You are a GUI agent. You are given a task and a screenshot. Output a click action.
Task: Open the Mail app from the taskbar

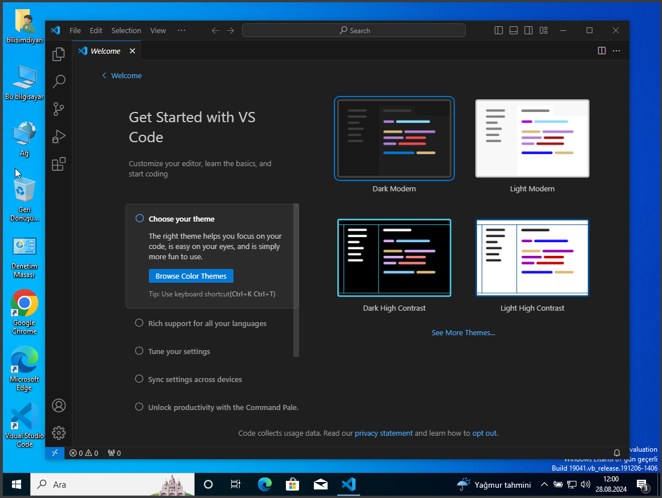tap(321, 484)
